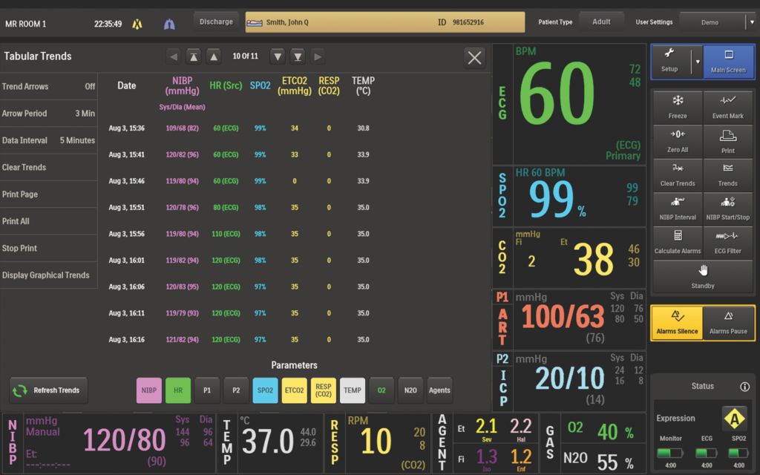Screen dimensions: 760x475
Task: Toggle SPO2 parameter button
Action: [x=265, y=390]
